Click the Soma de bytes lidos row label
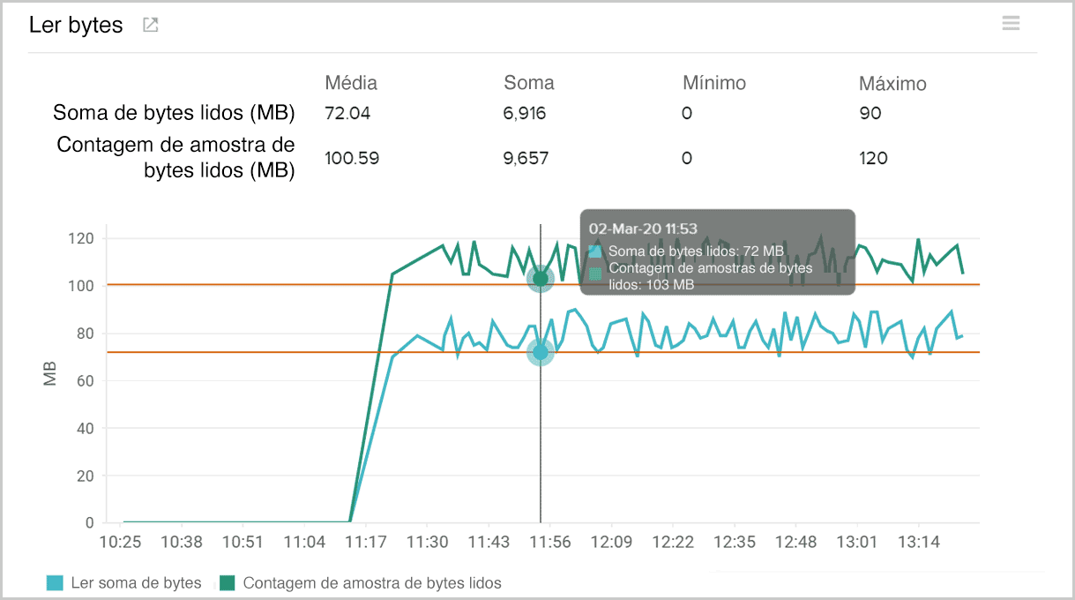The height and width of the screenshot is (600, 1075). tap(174, 113)
